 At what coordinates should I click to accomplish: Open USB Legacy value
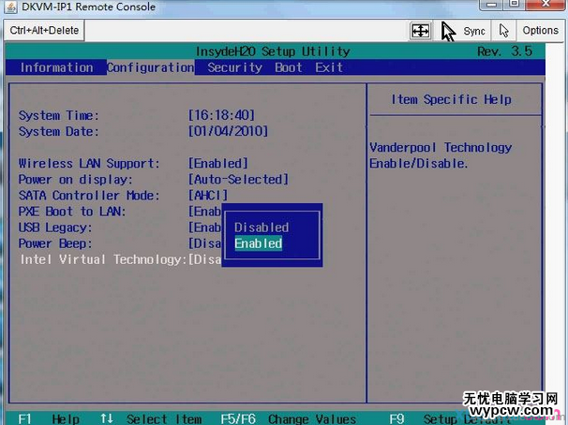(x=204, y=227)
